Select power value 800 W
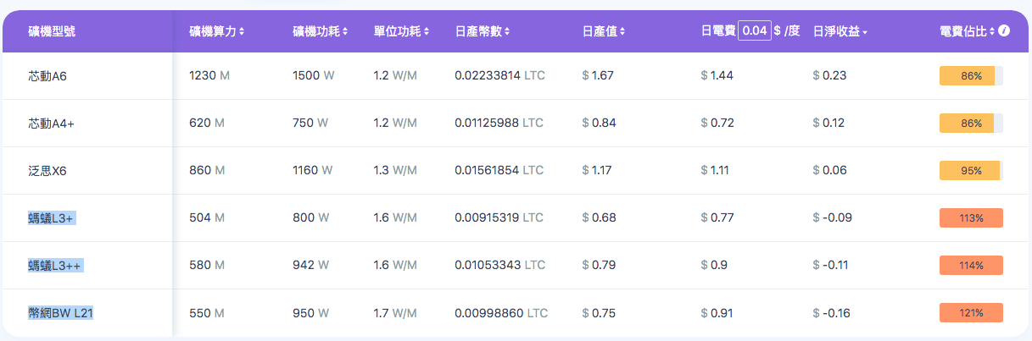 tap(310, 217)
